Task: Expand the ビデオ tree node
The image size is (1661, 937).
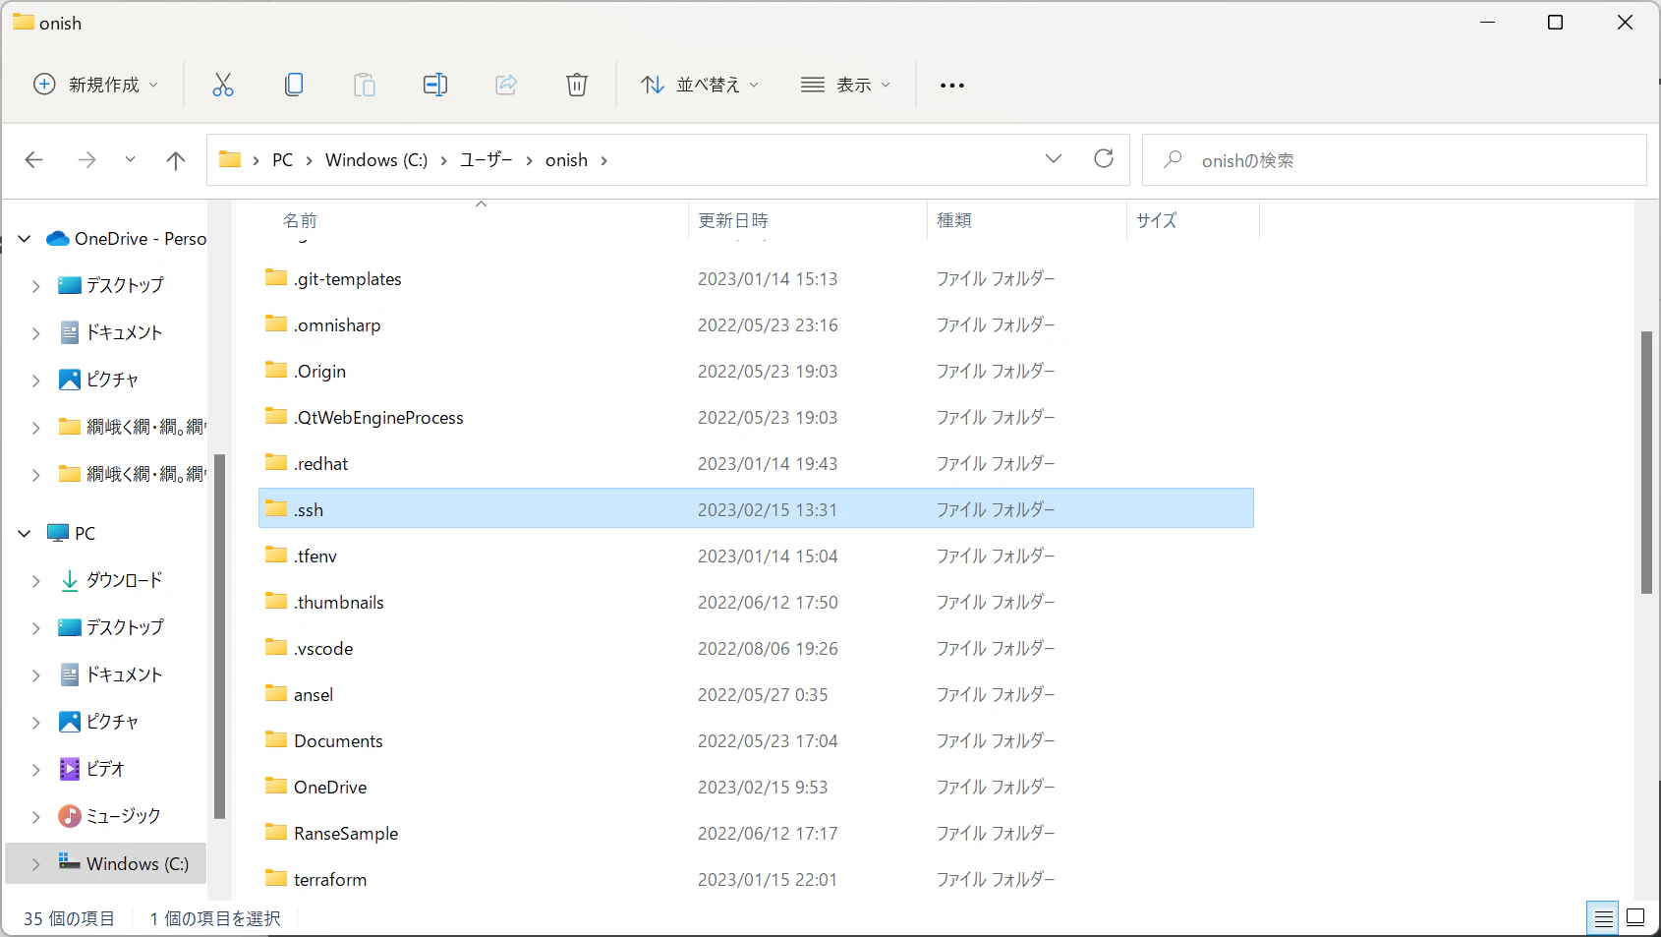Action: [36, 770]
